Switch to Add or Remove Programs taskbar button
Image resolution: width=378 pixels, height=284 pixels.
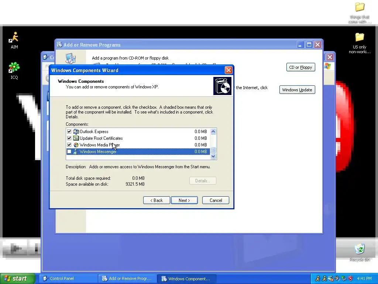point(128,278)
